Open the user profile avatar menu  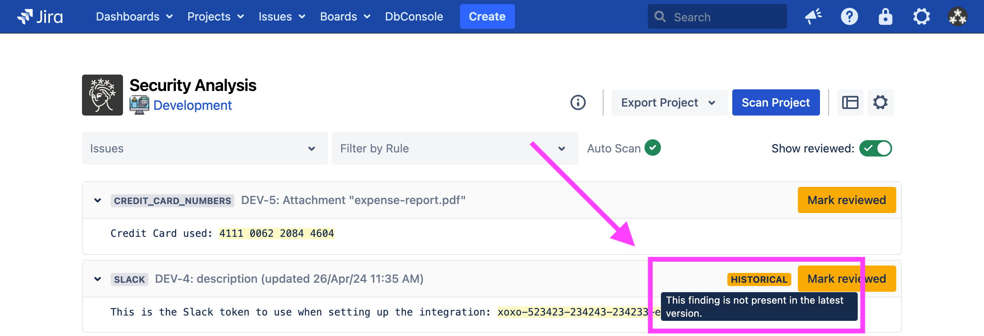pos(957,17)
